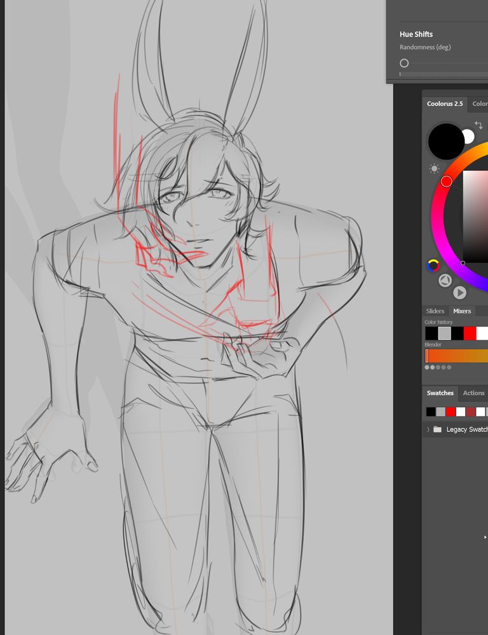Pick a shade in the saturation-brightness square

point(475,217)
